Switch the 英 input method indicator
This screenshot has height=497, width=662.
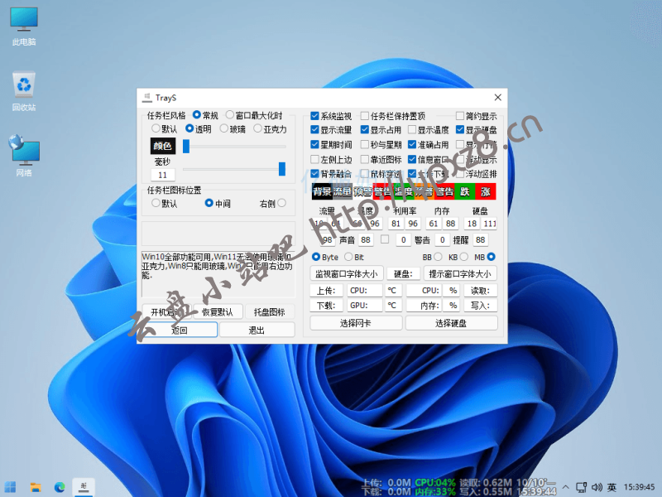tap(612, 487)
